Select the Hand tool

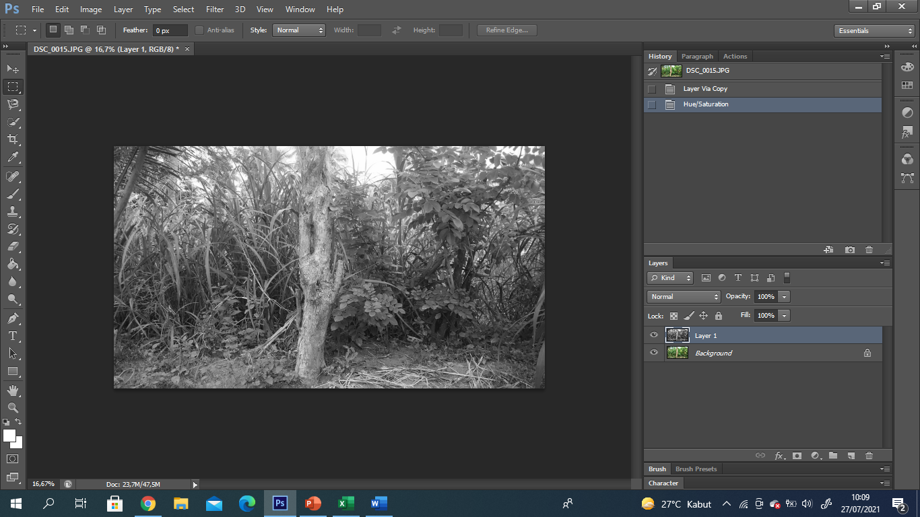[13, 390]
